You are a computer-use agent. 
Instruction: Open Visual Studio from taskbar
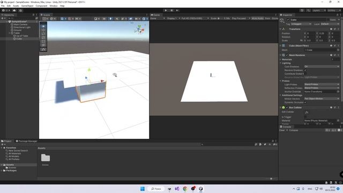(177, 189)
